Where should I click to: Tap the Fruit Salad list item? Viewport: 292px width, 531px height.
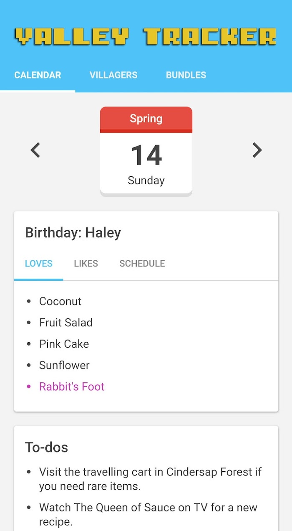[x=66, y=323]
